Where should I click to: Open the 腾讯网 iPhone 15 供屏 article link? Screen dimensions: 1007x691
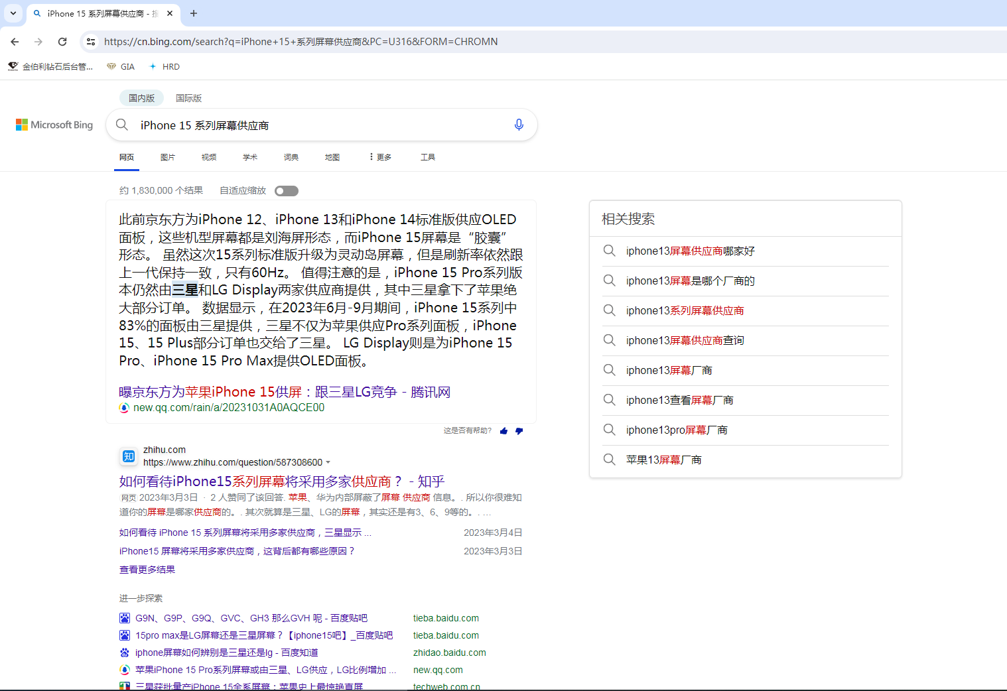click(284, 392)
